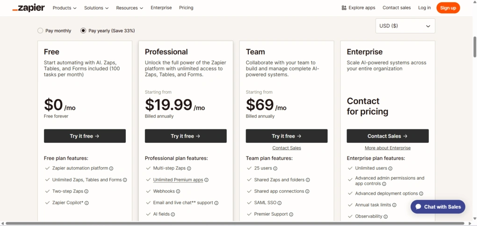Viewport: 477px width, 226px height.
Task: Click Contact Sales button in Enterprise card
Action: 388,136
